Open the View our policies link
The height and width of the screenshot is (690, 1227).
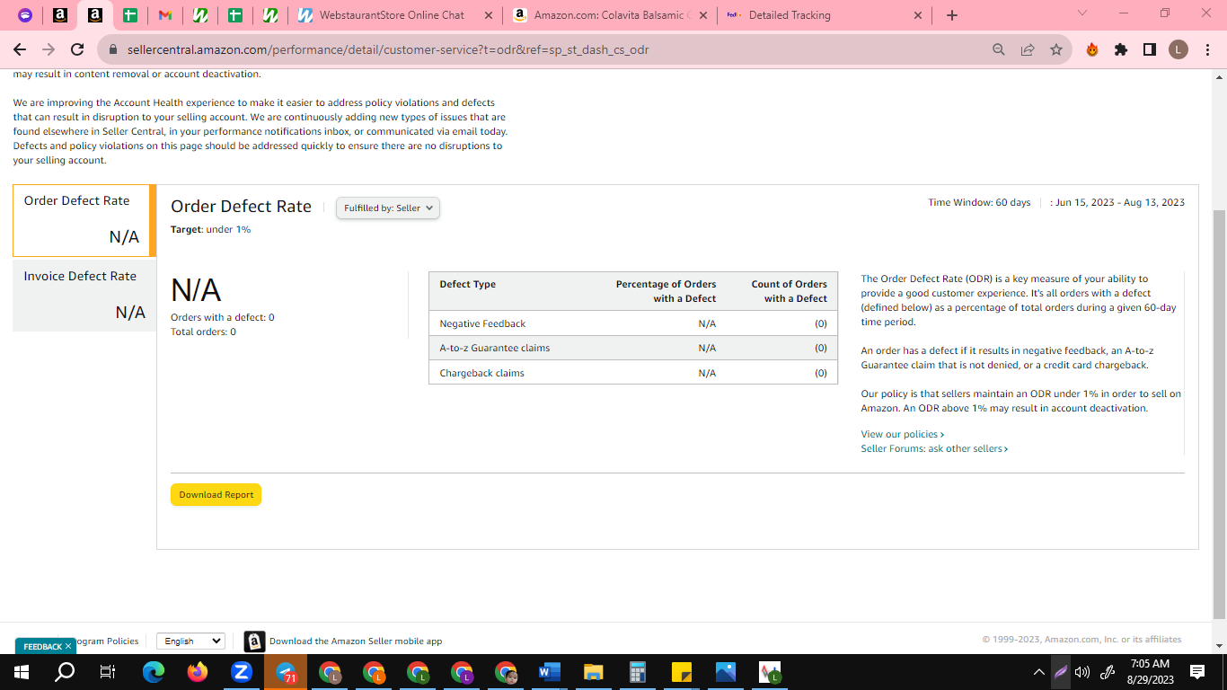click(902, 434)
